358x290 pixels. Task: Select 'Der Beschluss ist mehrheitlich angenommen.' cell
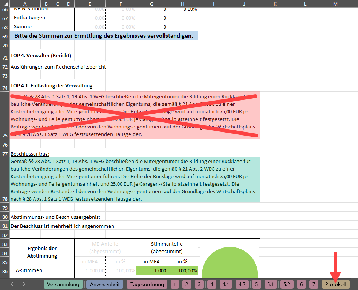pos(63,226)
